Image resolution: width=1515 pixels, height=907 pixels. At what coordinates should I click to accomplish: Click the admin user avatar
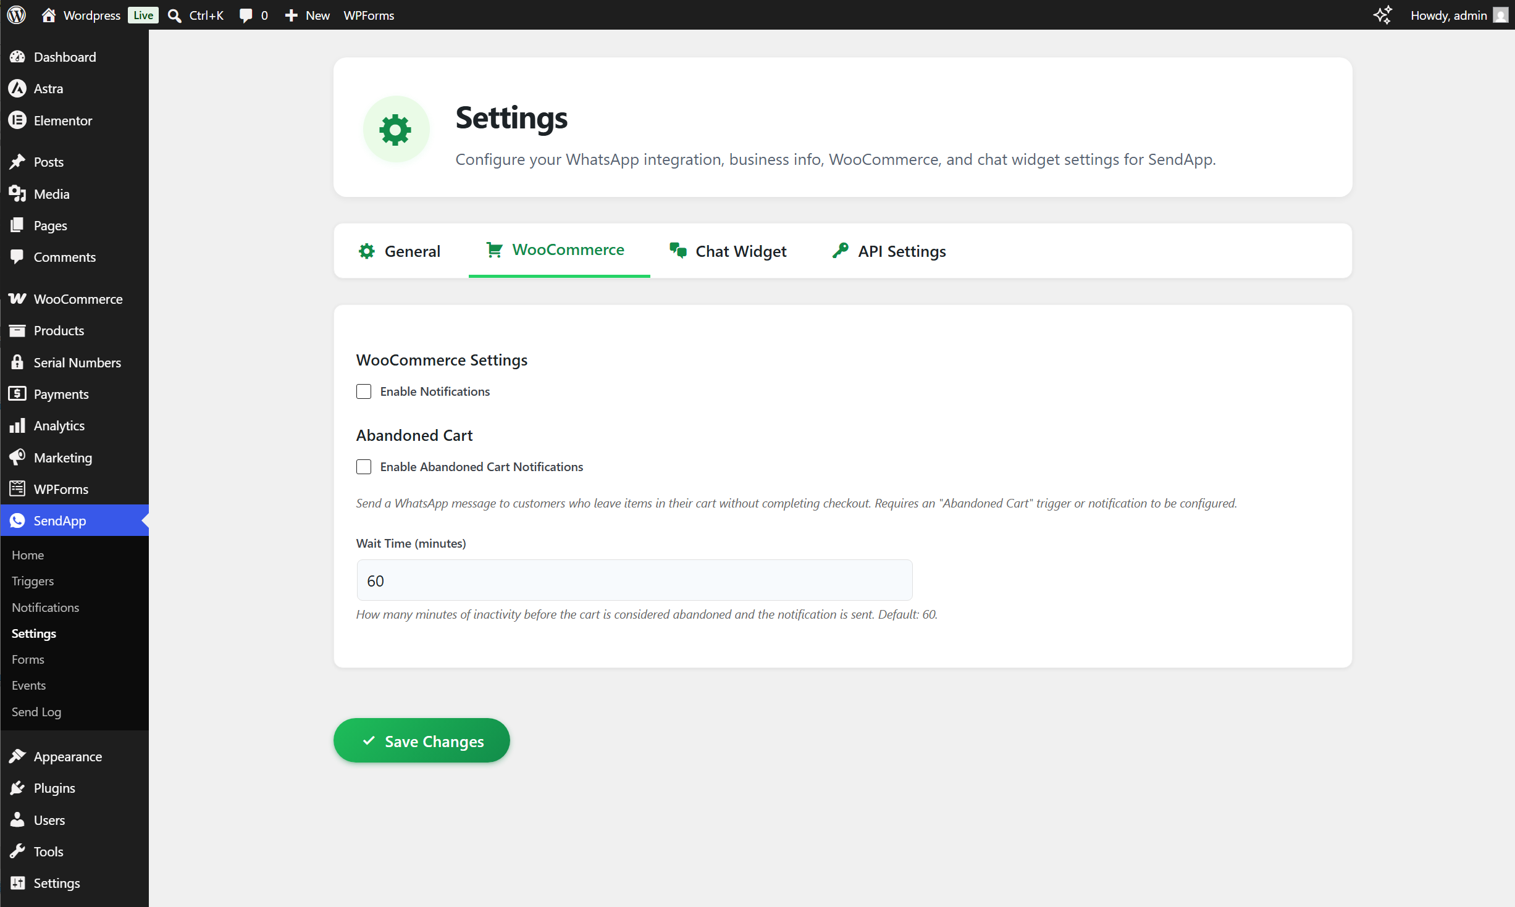(x=1501, y=15)
